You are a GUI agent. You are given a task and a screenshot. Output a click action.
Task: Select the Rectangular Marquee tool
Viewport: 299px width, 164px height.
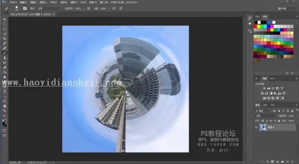5,24
